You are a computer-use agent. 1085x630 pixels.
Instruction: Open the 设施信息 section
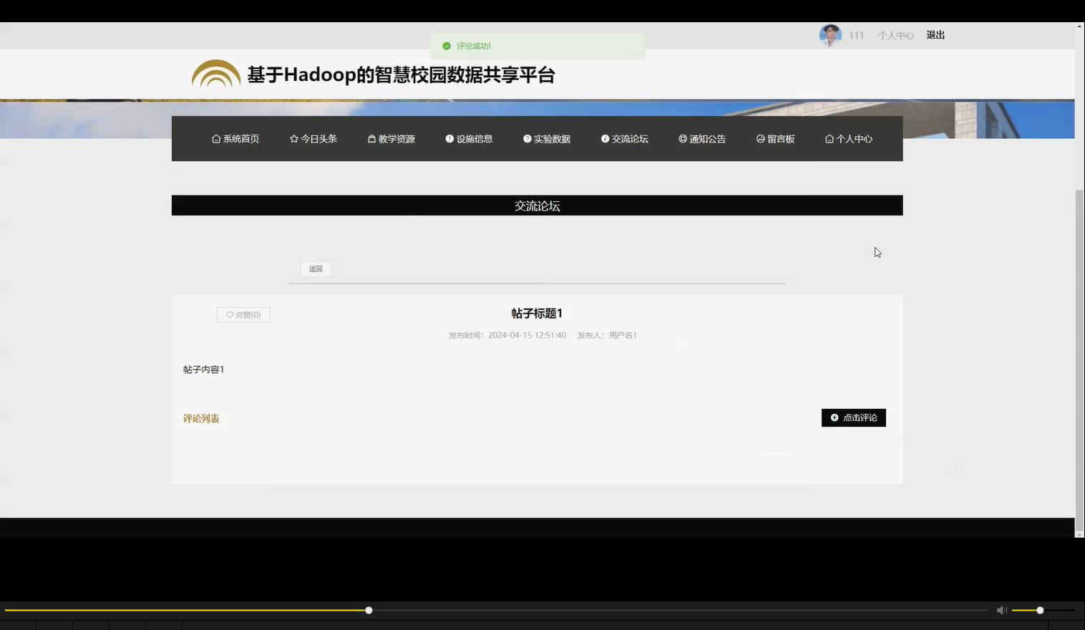tap(469, 138)
